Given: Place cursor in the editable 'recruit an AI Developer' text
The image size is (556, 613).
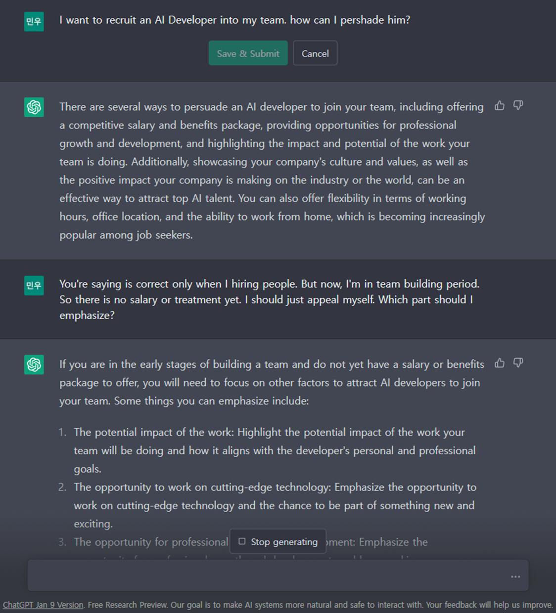Looking at the screenshot, I should 235,20.
